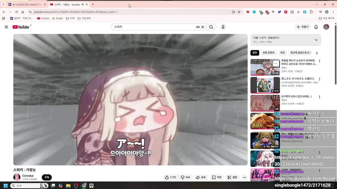Bookmark this page with the star

point(239,12)
